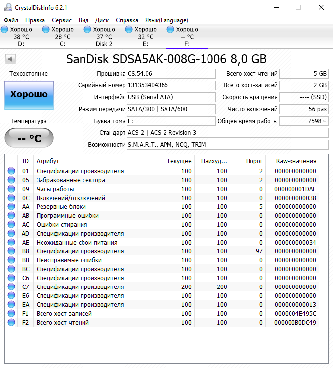The height and width of the screenshot is (368, 333).
Task: Click the Всего хост-записей value 2 GB
Action: click(304, 85)
